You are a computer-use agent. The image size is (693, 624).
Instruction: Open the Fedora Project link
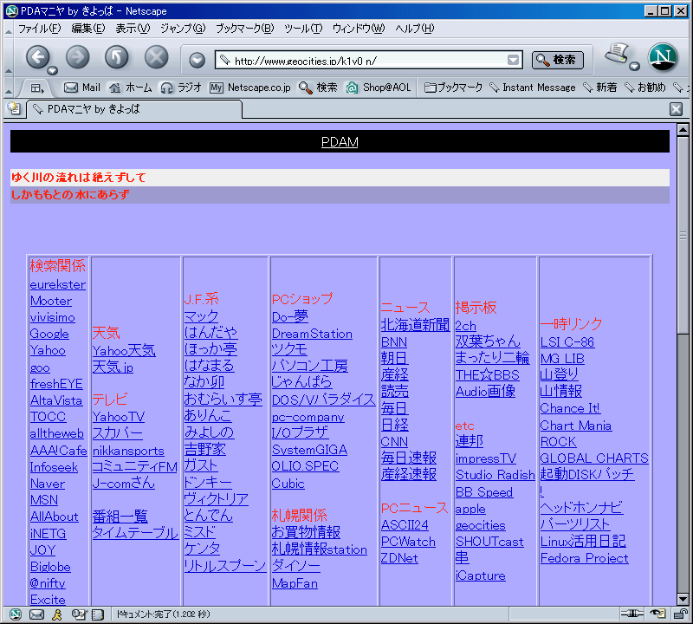584,558
